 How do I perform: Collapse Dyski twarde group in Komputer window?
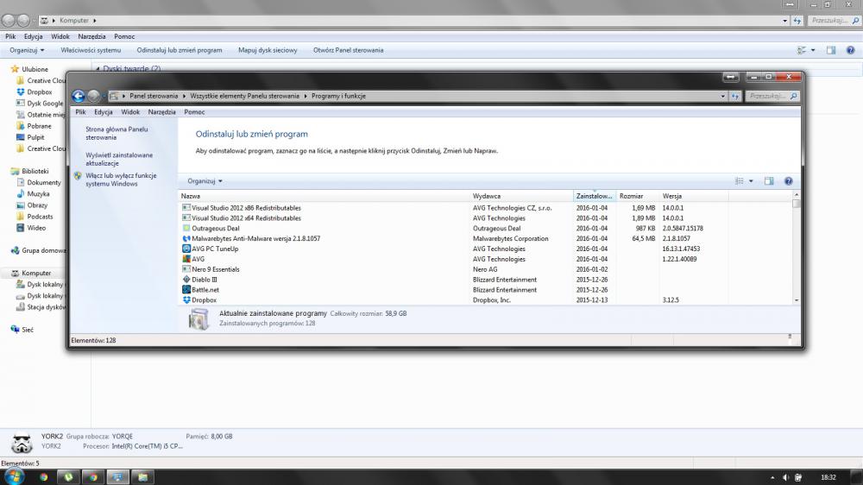[x=98, y=69]
